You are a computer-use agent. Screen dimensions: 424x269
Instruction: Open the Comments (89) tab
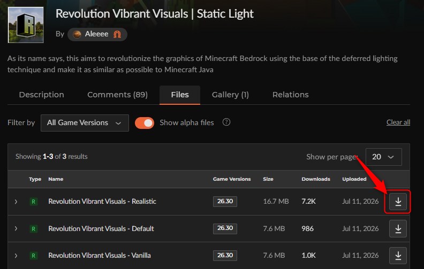pyautogui.click(x=117, y=95)
